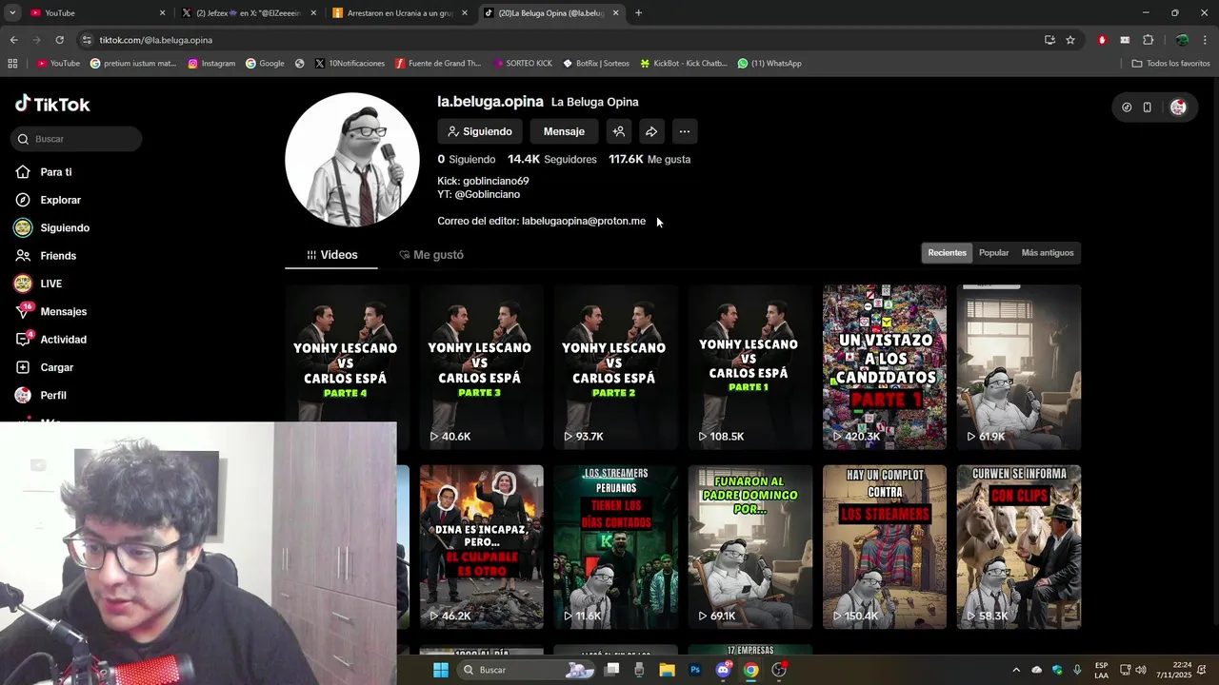Select the Recientes sort option
This screenshot has width=1219, height=685.
point(947,253)
